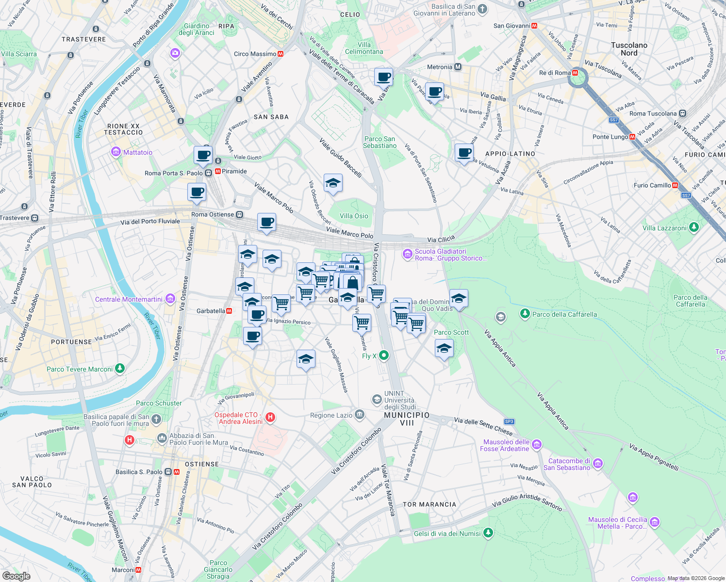Click the graduation cap marker near Villa Osio
The width and height of the screenshot is (726, 582).
[x=333, y=183]
